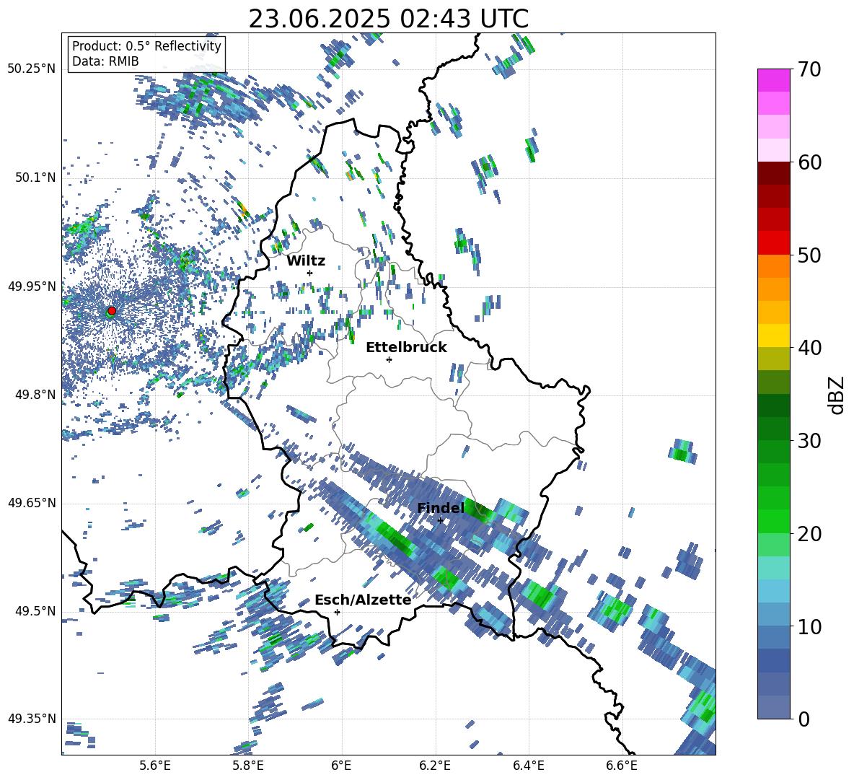Click the Esch/Alzette city label
854x780 pixels.
[363, 600]
